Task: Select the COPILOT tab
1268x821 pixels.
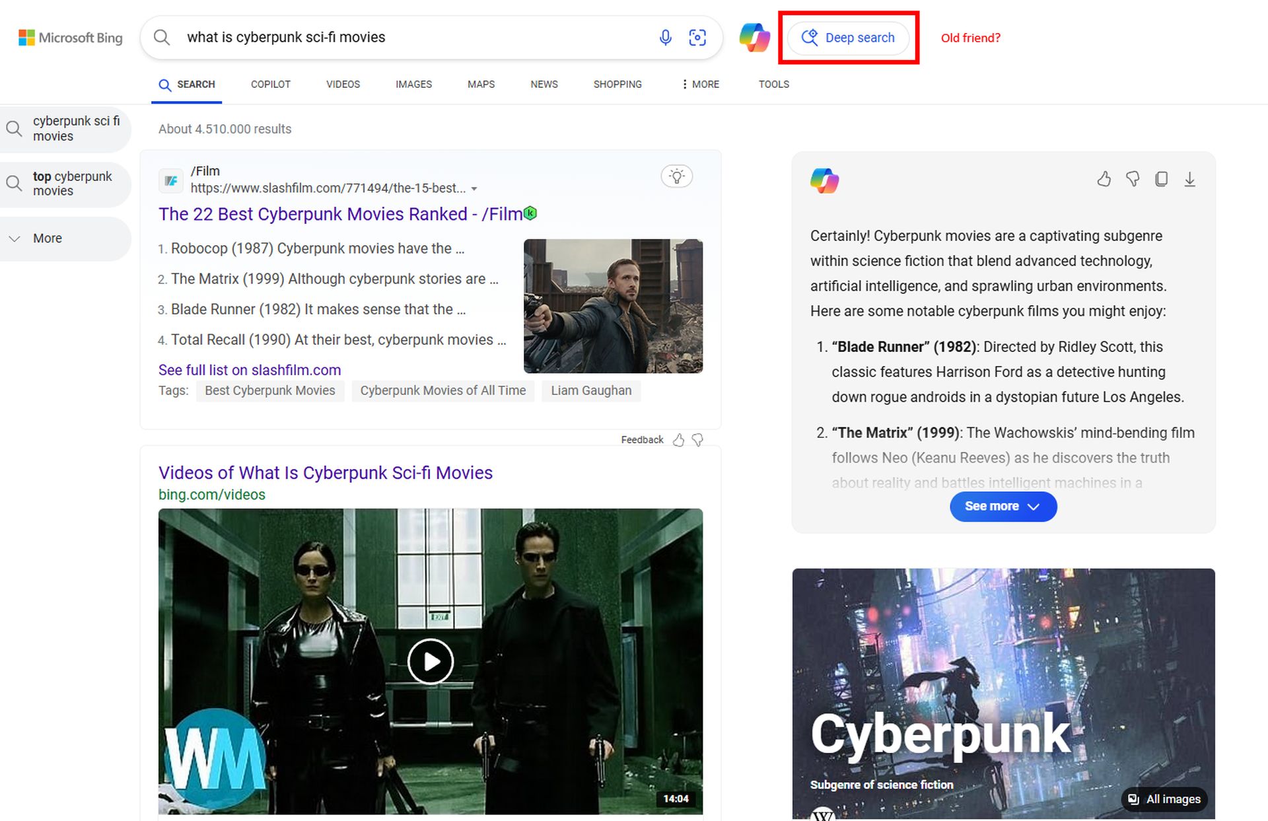Action: (x=270, y=84)
